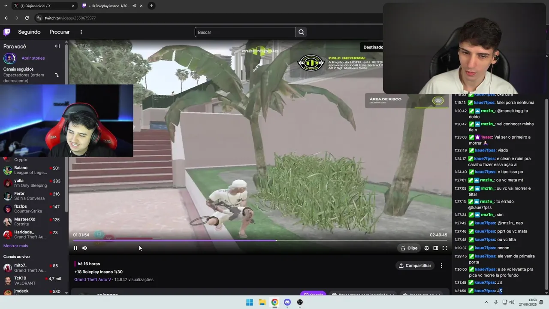Screen dimensions: 549x309
Task: Click the magnifier search button
Action: tap(301, 32)
